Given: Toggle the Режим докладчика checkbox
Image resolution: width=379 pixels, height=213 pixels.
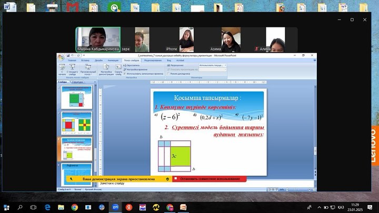Looking at the screenshot, I should click(x=167, y=74).
